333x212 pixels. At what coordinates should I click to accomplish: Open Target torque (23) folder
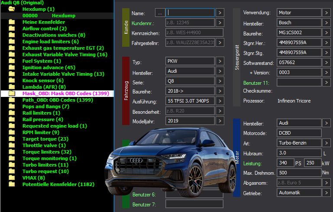coord(45,139)
